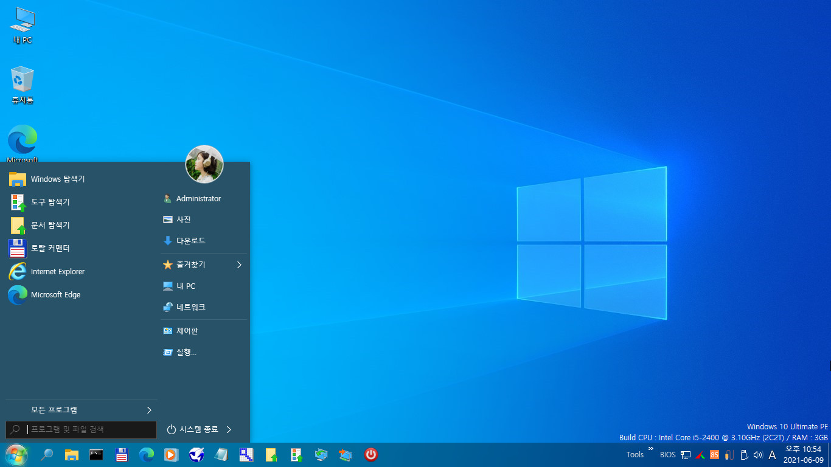The width and height of the screenshot is (831, 467).
Task: Click the blue checkered grid taskbar icon
Action: (x=246, y=454)
